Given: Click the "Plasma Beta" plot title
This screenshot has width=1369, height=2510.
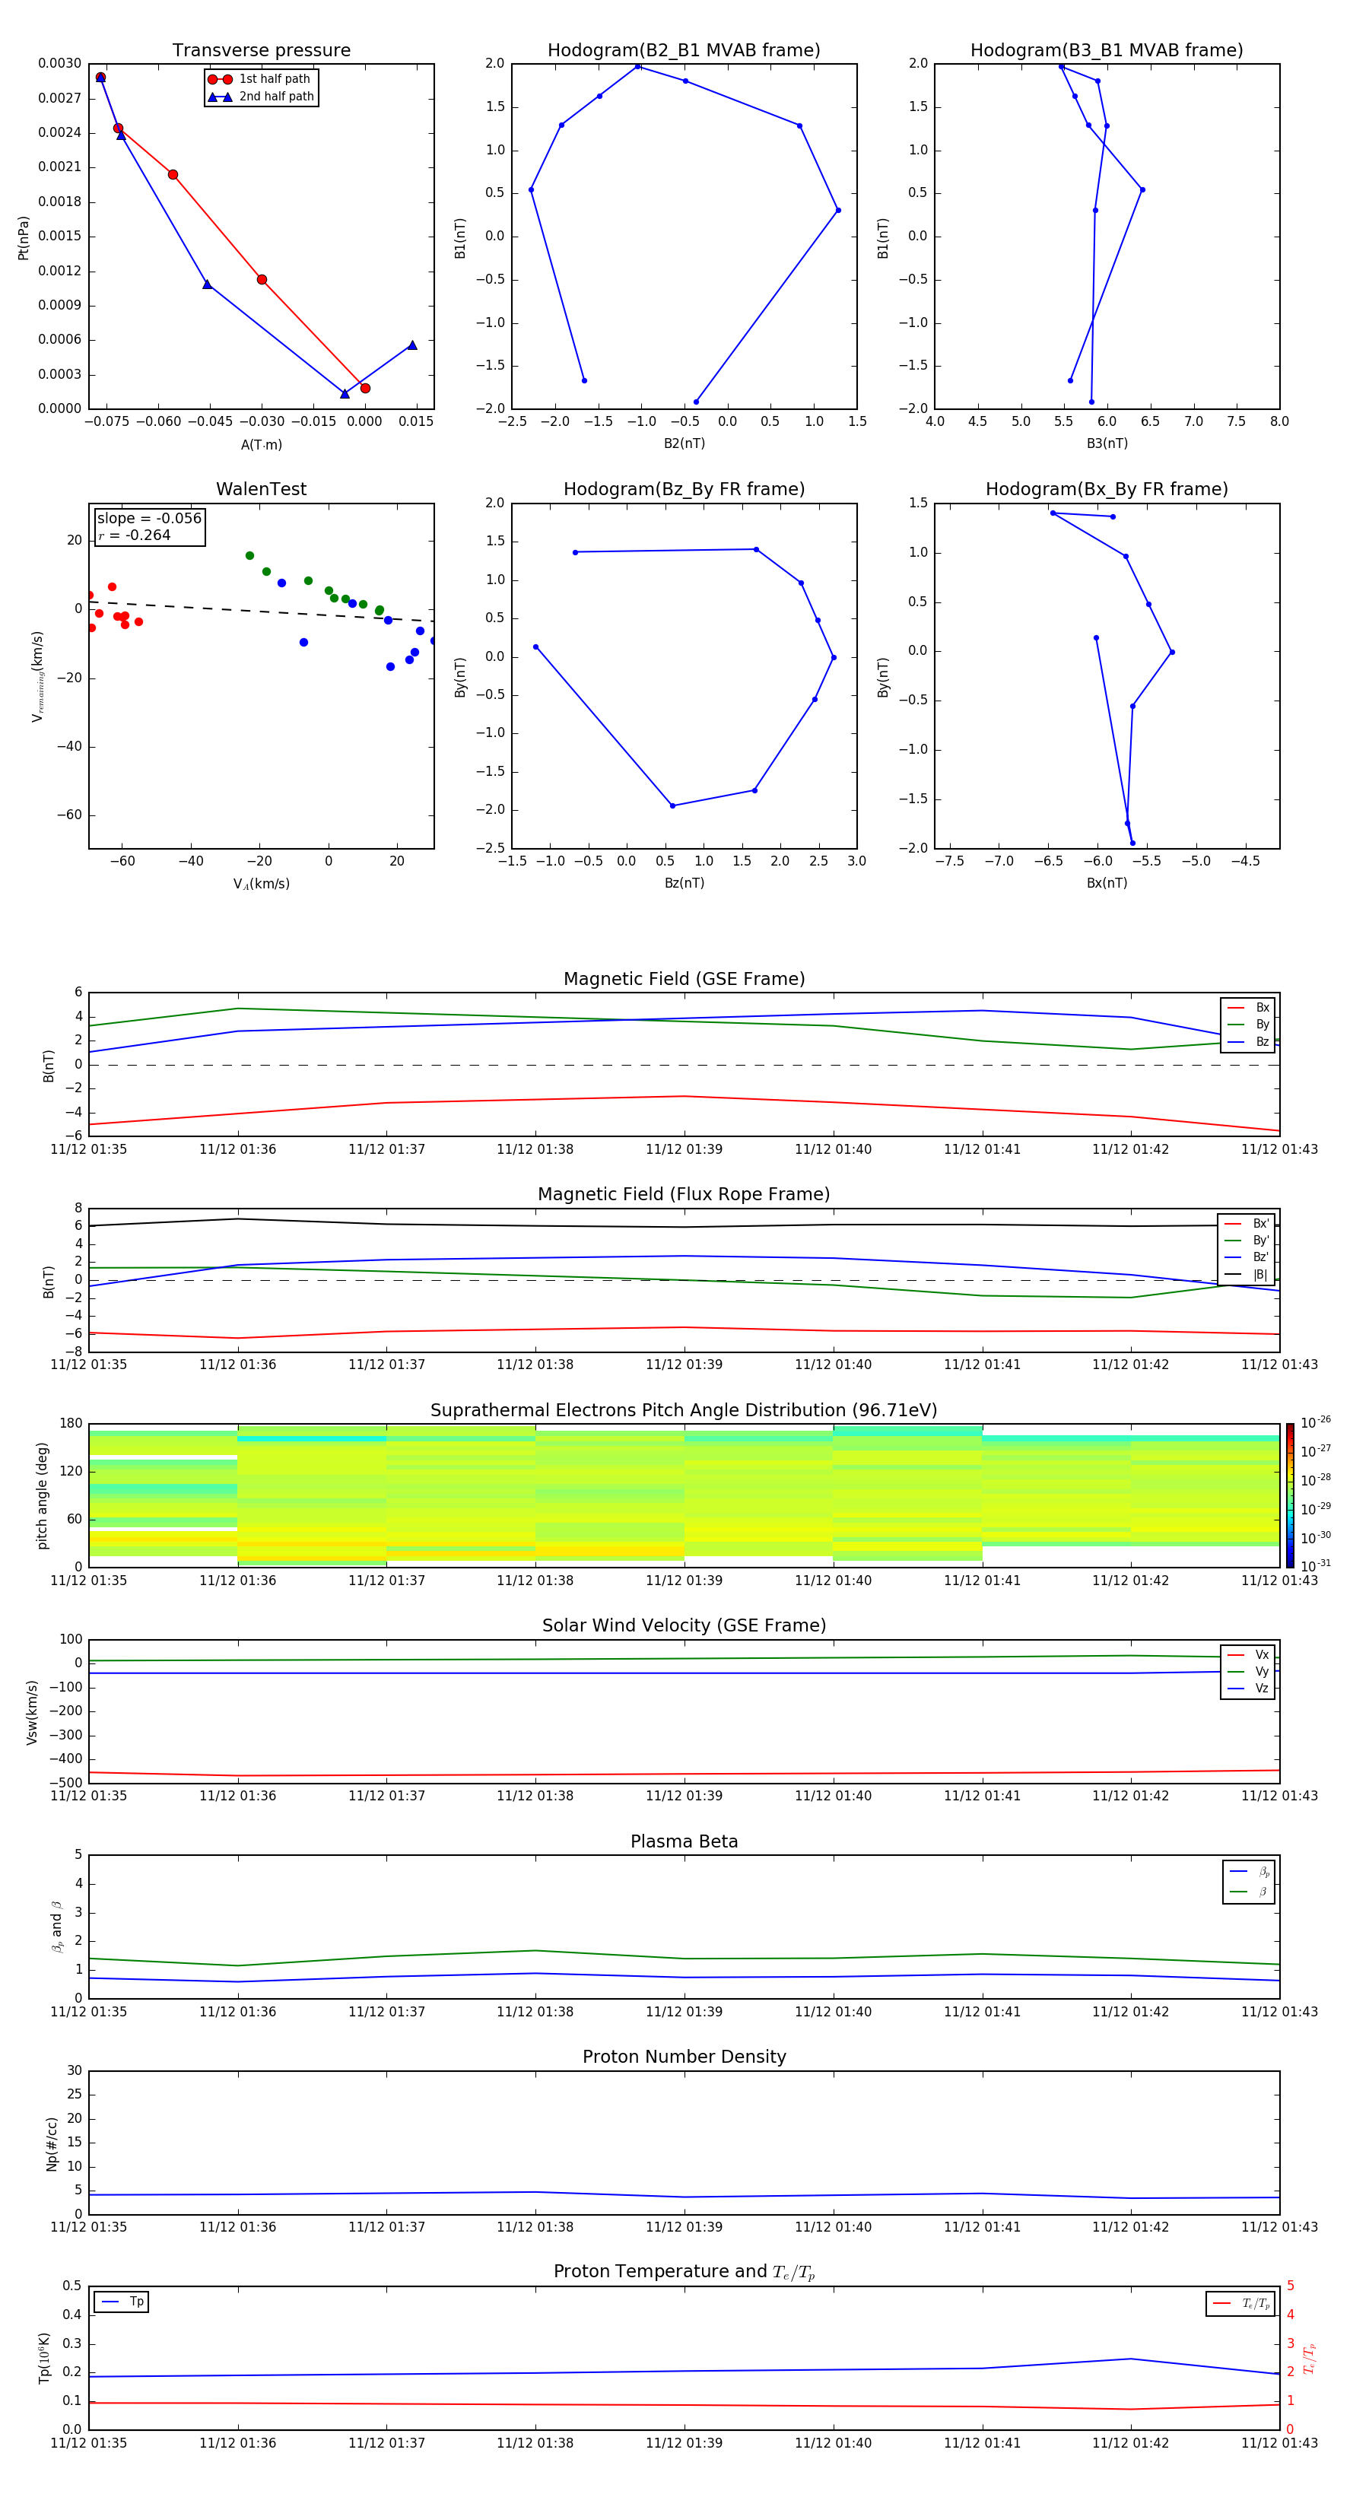Looking at the screenshot, I should point(684,1841).
